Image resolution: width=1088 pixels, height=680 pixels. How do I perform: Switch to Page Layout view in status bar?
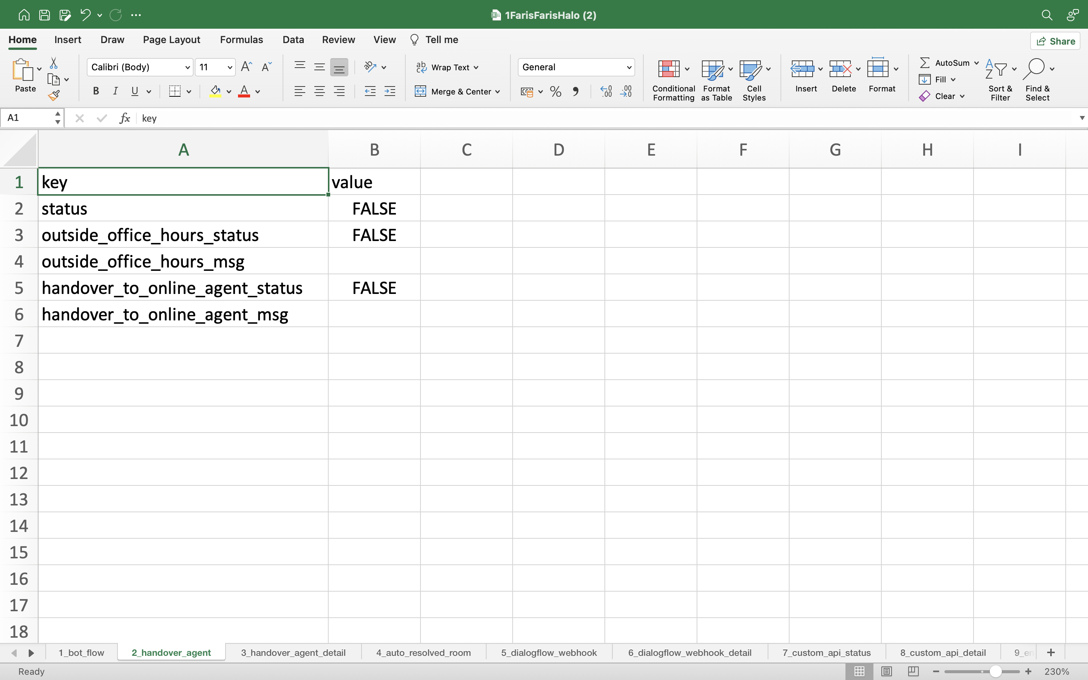pyautogui.click(x=886, y=671)
